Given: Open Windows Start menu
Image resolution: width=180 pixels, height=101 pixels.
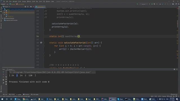Looking at the screenshot, I should tap(2, 99).
